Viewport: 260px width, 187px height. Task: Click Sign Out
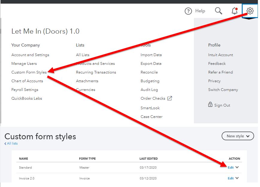(x=222, y=105)
